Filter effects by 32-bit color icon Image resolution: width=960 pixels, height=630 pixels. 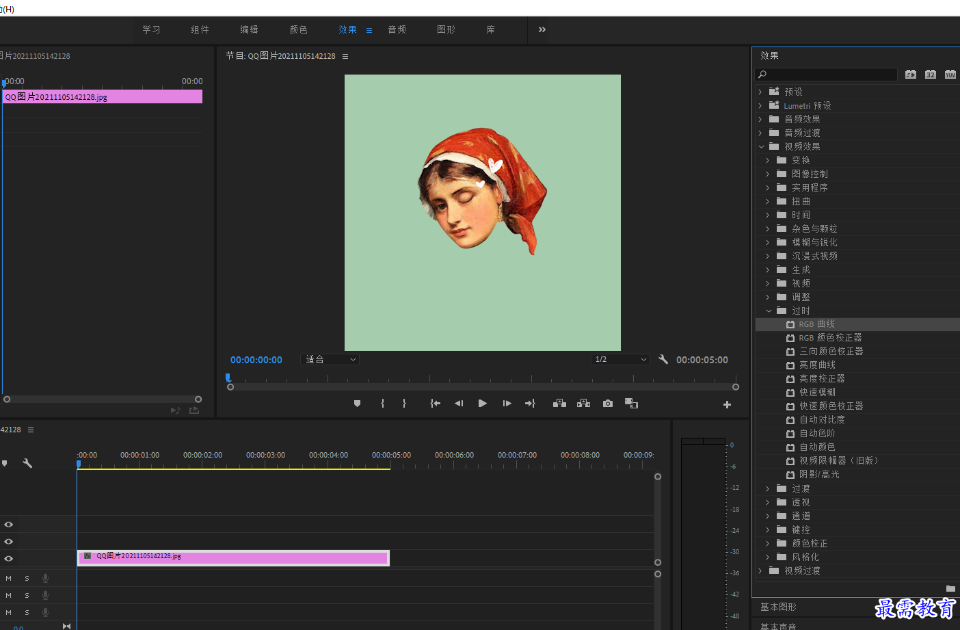(x=931, y=74)
